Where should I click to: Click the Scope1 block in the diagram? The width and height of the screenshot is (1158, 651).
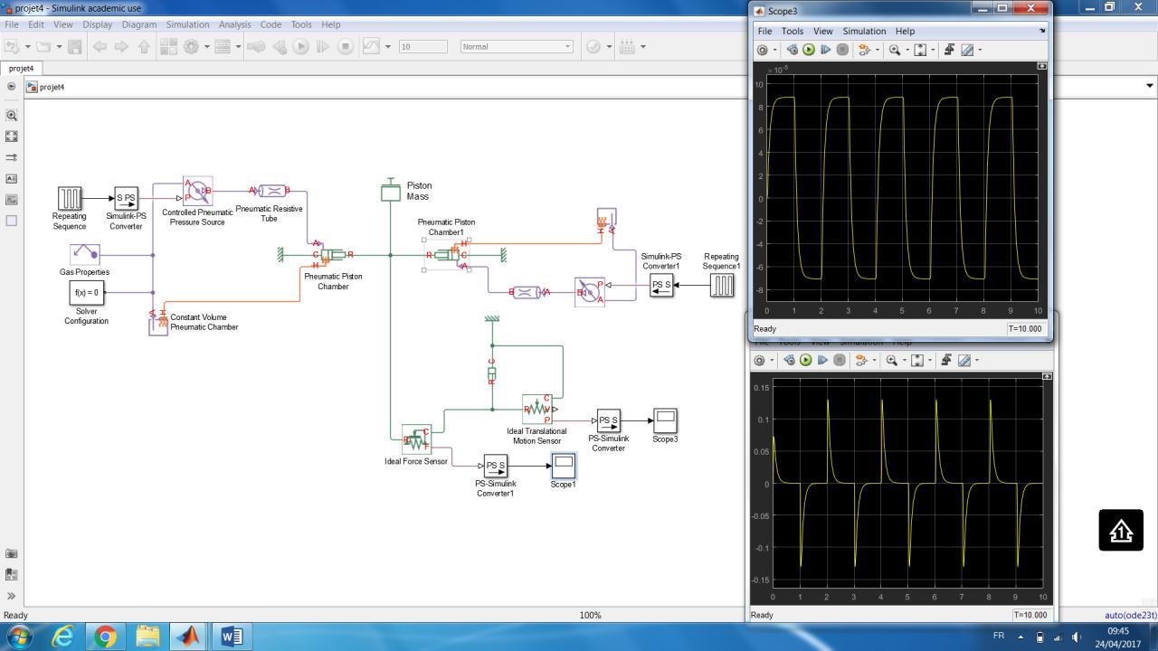pyautogui.click(x=563, y=467)
